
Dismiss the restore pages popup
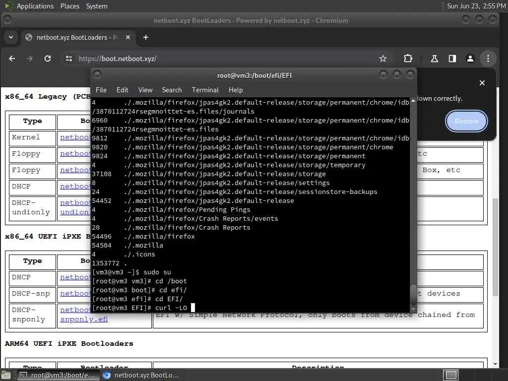coord(482,83)
